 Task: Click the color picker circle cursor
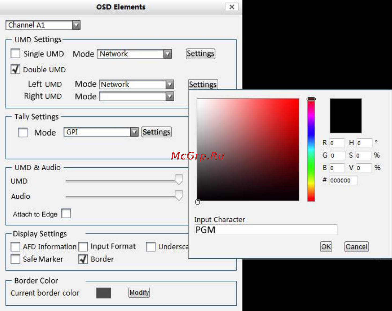198,202
